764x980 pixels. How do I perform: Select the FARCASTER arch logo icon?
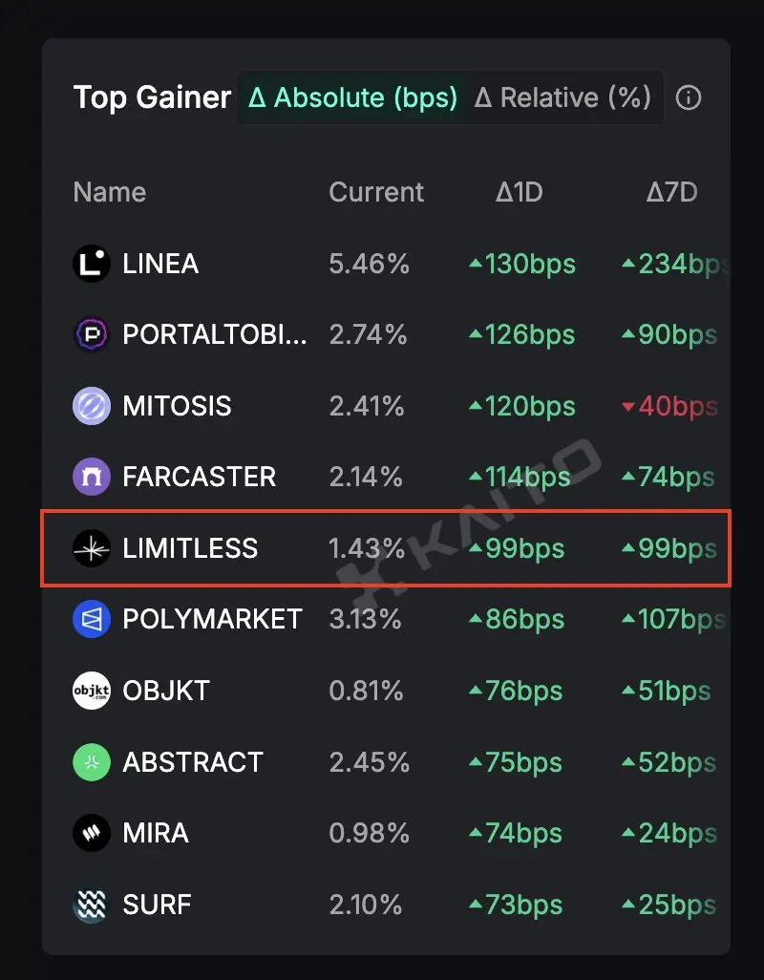pyautogui.click(x=92, y=477)
